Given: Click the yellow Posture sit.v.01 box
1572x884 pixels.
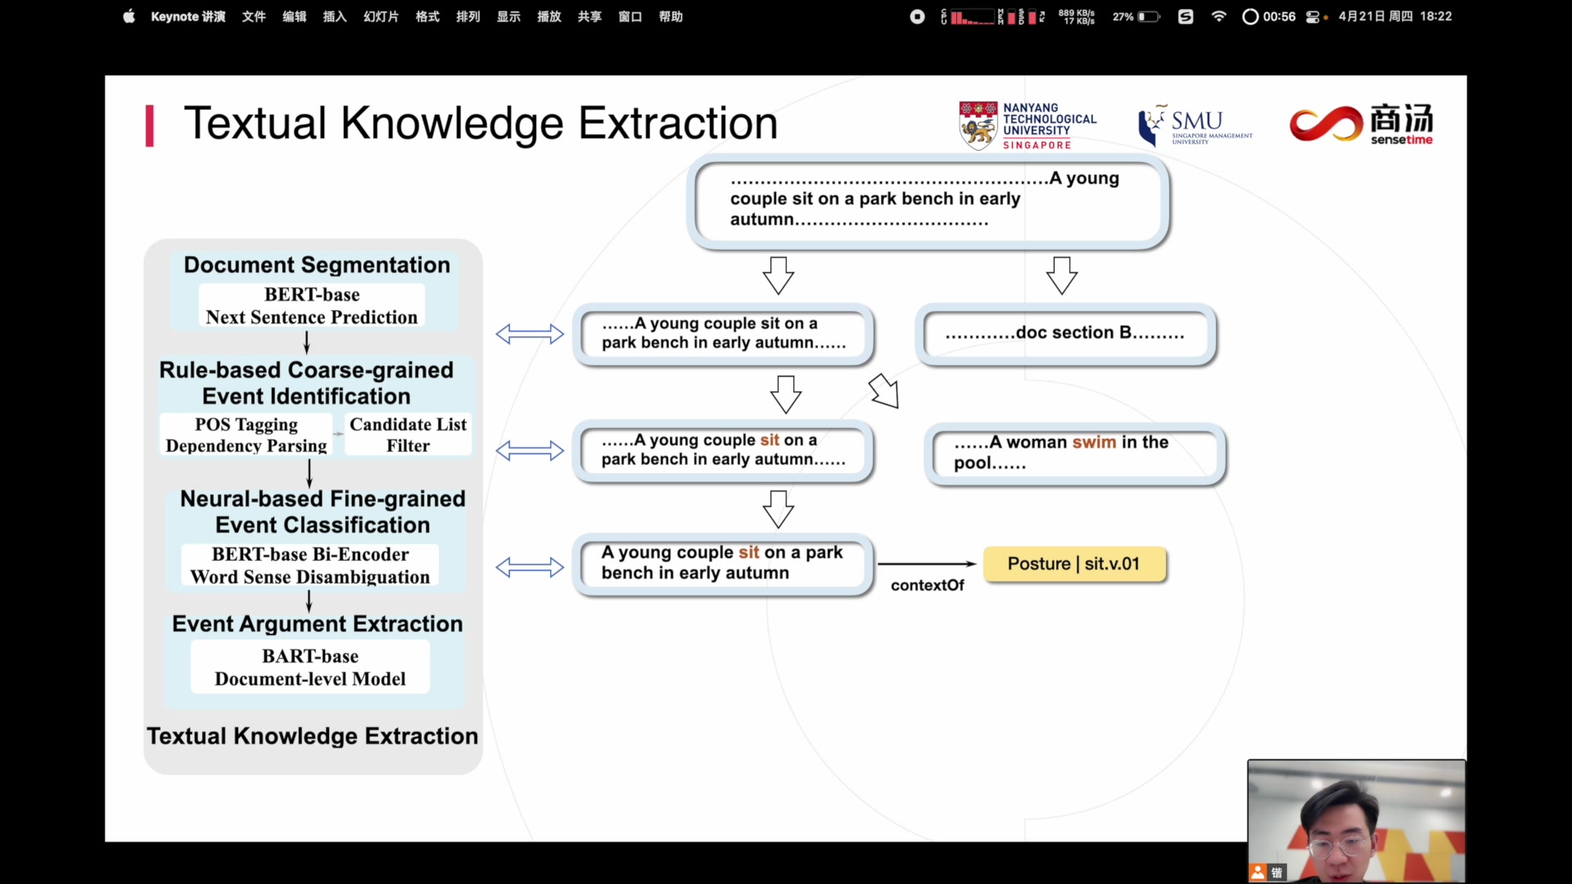Looking at the screenshot, I should pyautogui.click(x=1073, y=564).
